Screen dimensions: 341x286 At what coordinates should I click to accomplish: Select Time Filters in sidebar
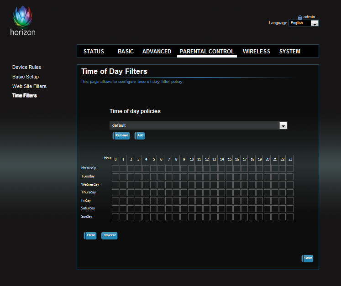point(25,95)
